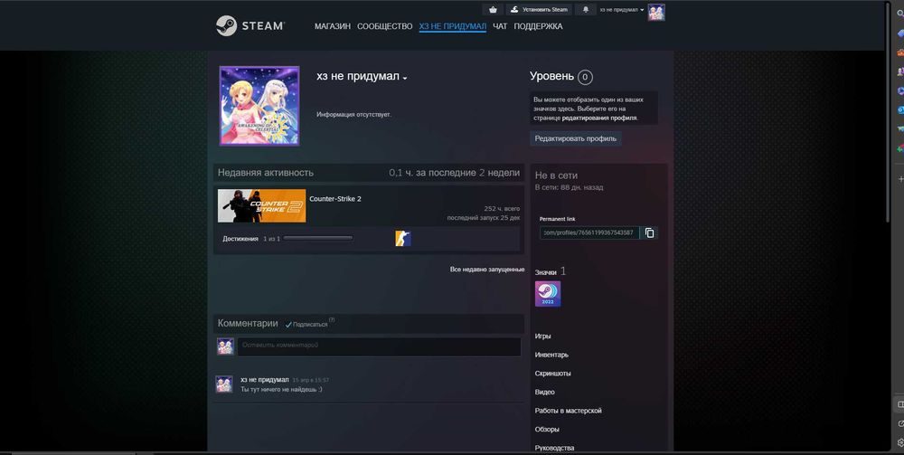Open the Counter-Strike 2 game banner
904x455 pixels.
click(262, 206)
